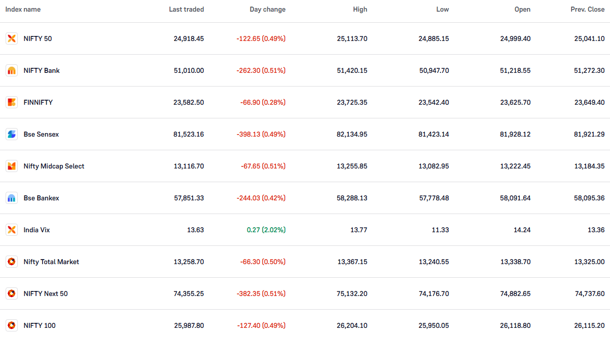Click the Bse Bankex logo icon
The width and height of the screenshot is (610, 337).
pyautogui.click(x=12, y=198)
